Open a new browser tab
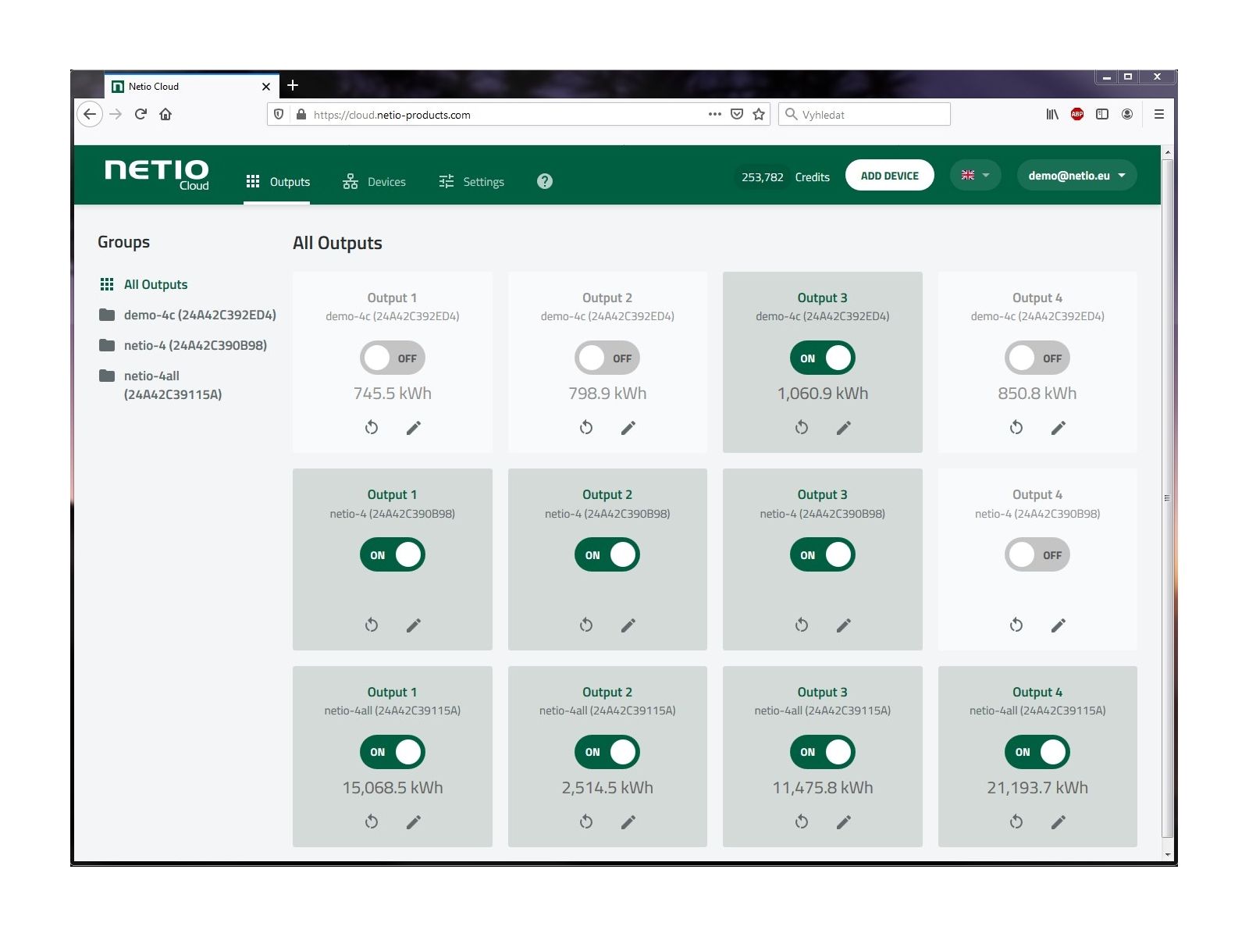 click(293, 86)
